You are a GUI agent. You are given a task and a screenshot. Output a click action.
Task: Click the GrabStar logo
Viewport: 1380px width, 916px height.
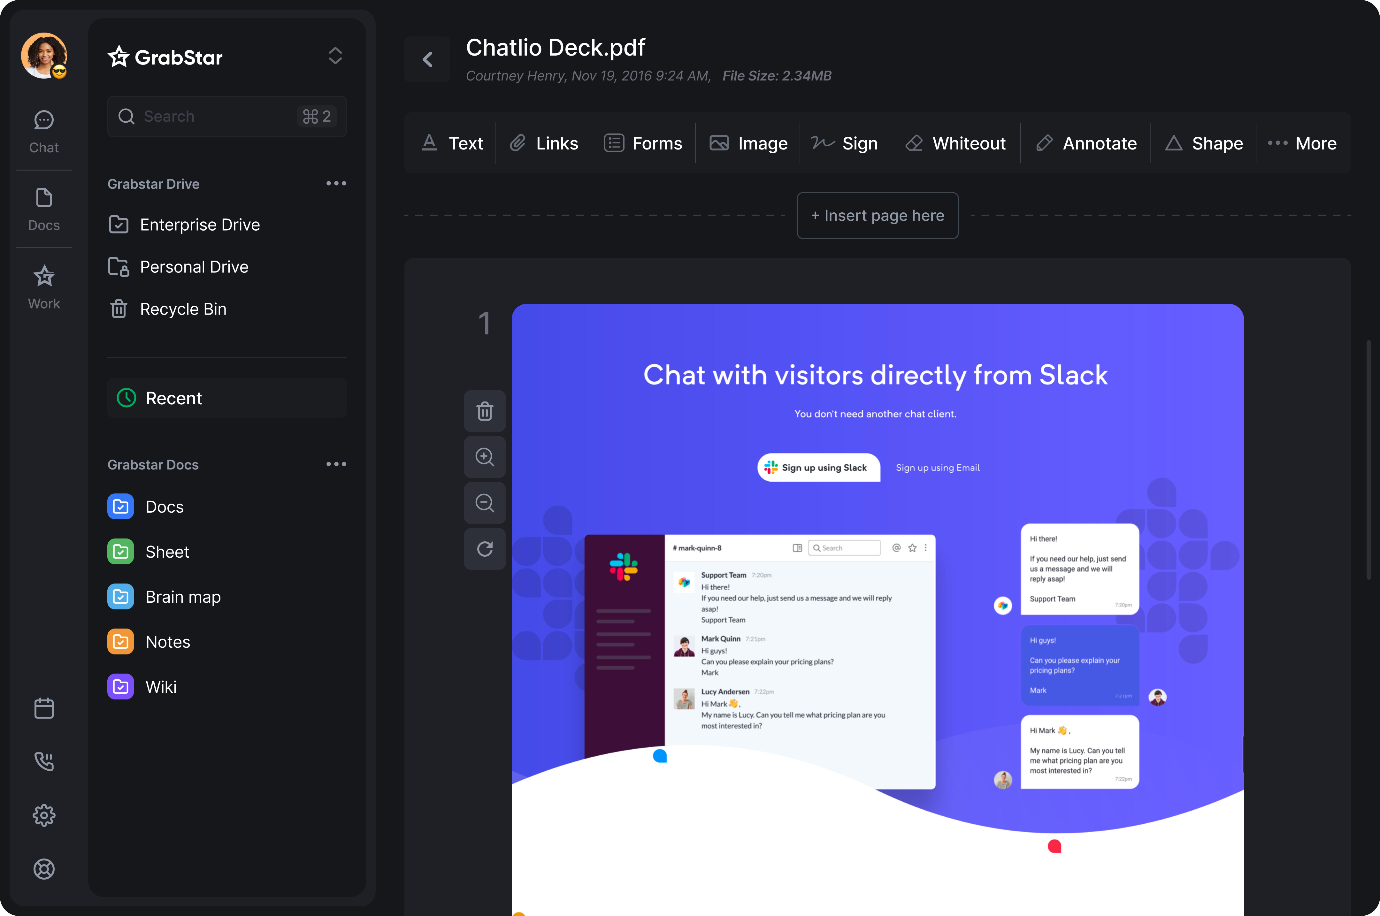click(x=165, y=57)
